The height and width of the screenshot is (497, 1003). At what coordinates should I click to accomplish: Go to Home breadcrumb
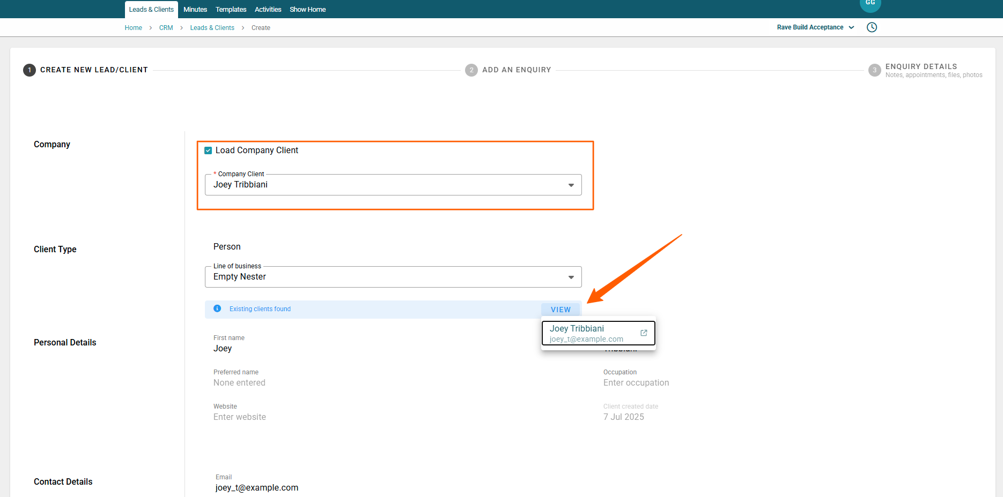coord(134,28)
